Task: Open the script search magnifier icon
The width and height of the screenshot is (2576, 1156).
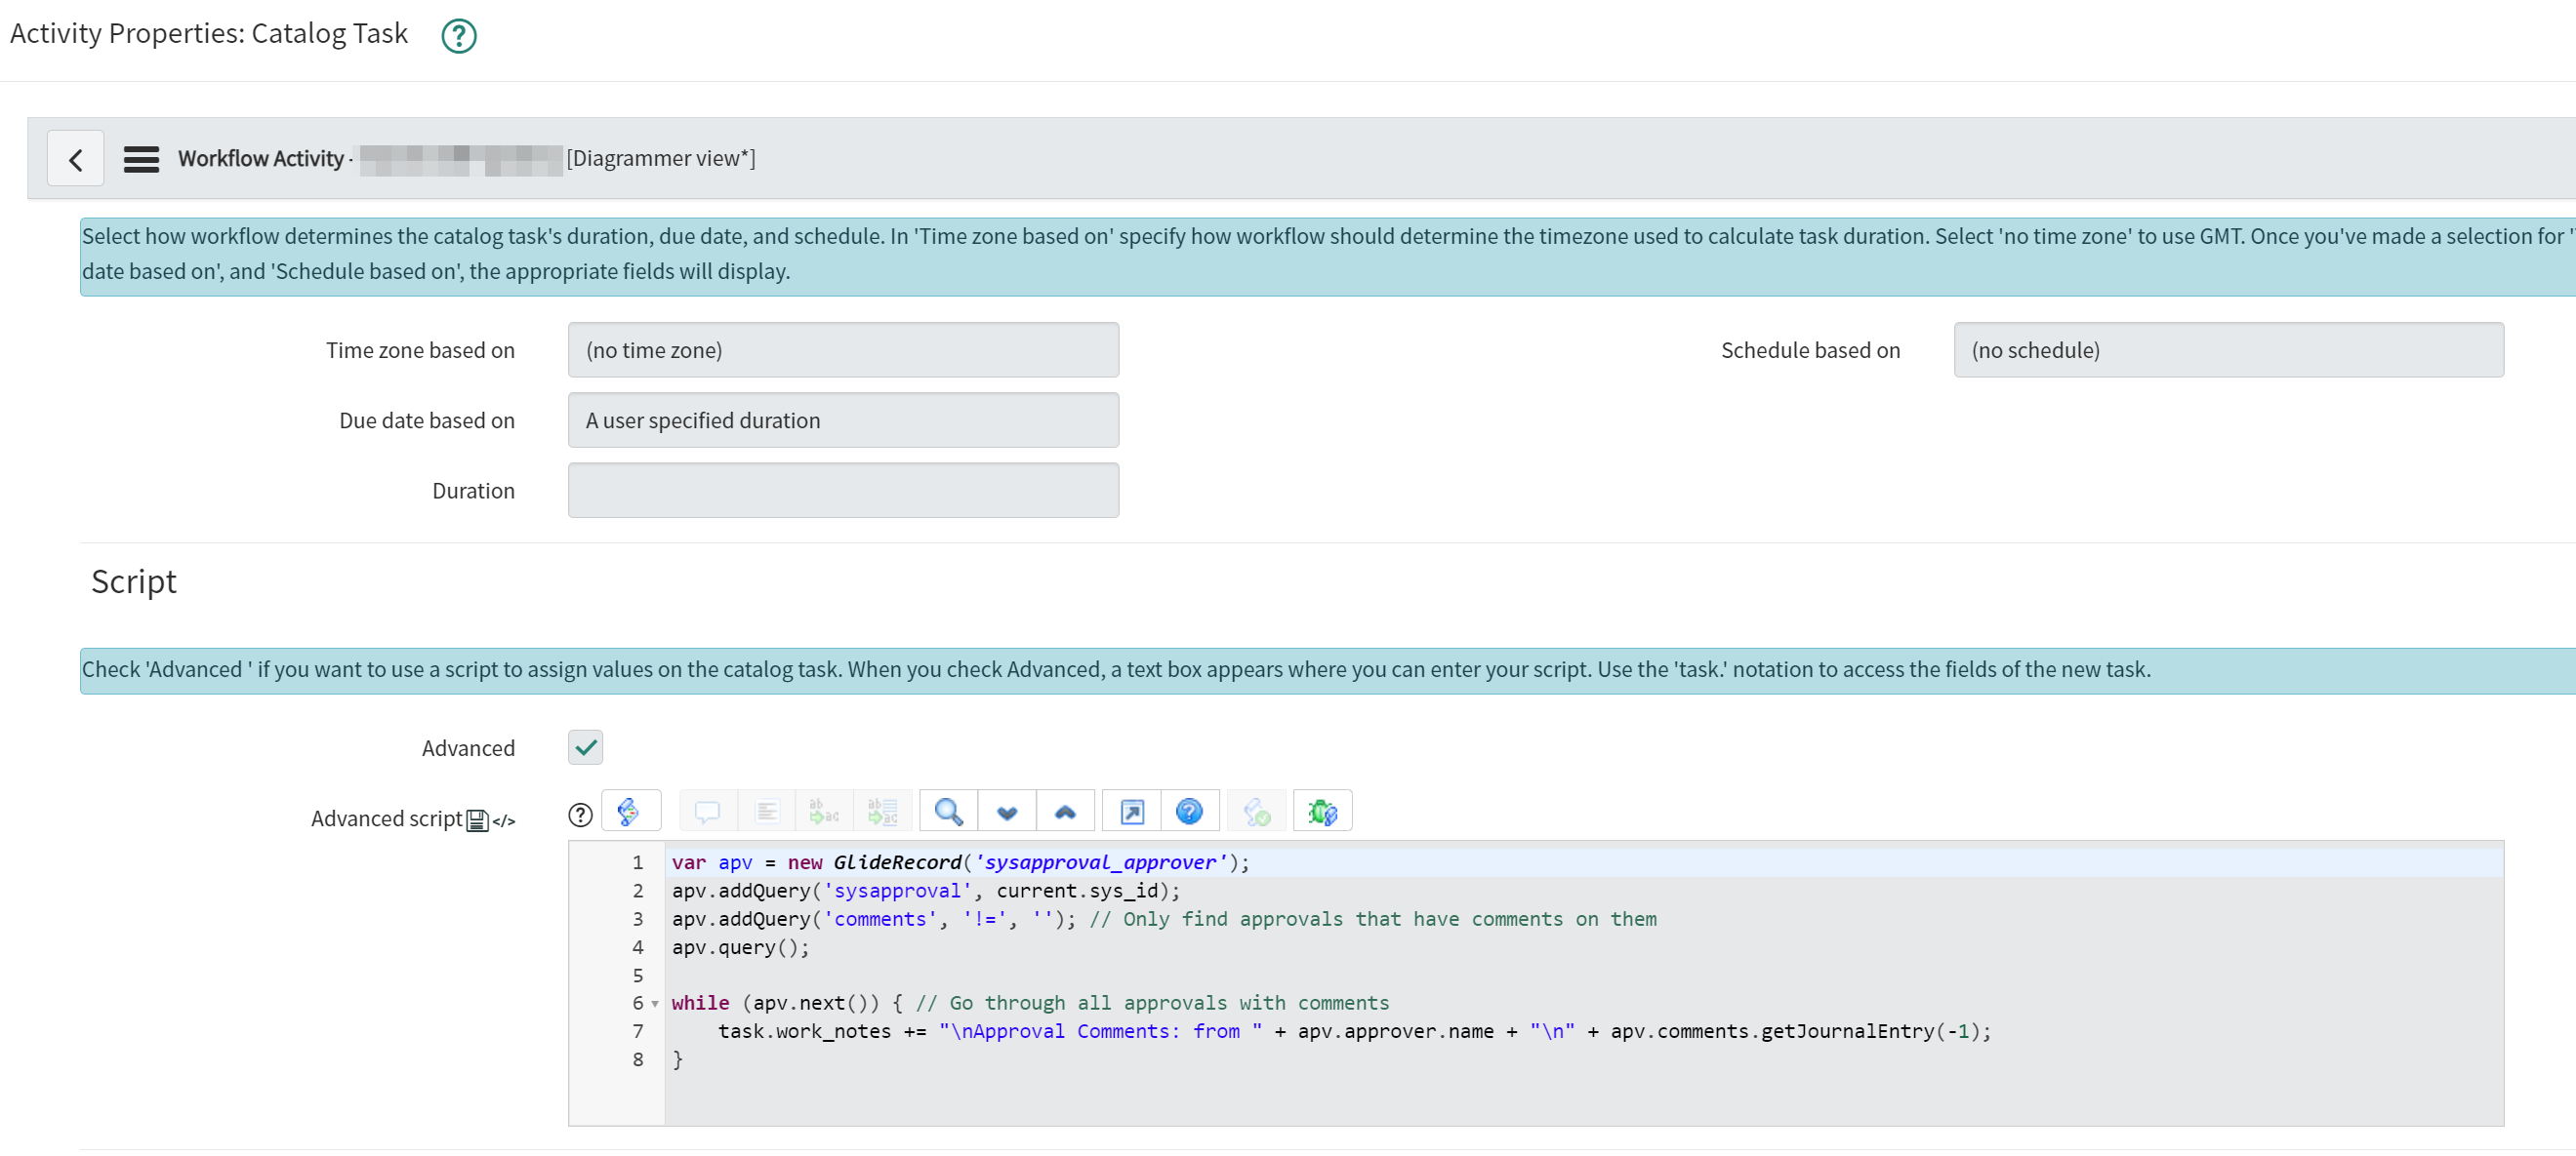Action: pyautogui.click(x=948, y=811)
